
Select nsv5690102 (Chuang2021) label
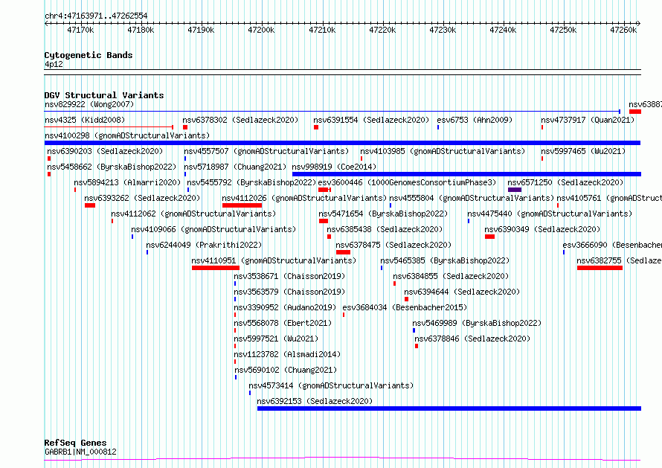[x=286, y=370]
